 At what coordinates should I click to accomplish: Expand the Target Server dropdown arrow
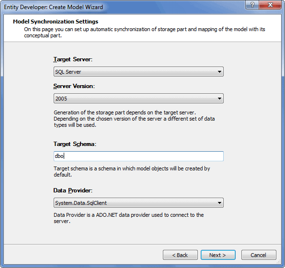[x=219, y=72]
